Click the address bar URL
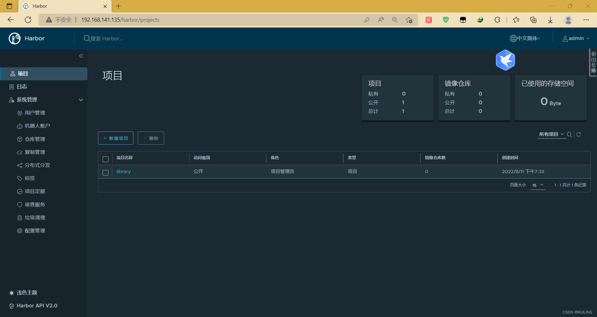Image resolution: width=597 pixels, height=317 pixels. pos(120,20)
